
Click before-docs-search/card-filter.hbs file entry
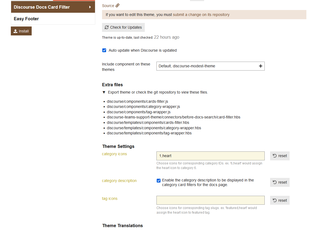[x=173, y=117]
